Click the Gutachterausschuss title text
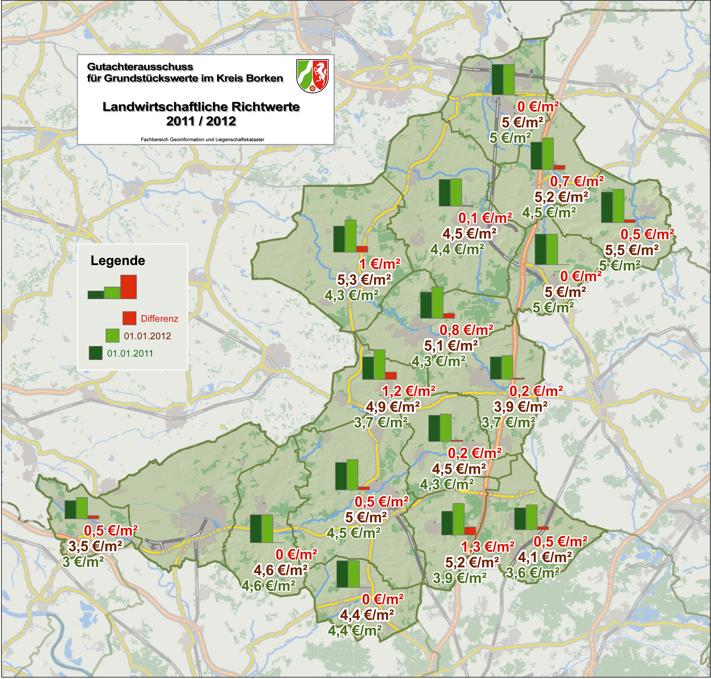This screenshot has width=711, height=679. pos(140,67)
